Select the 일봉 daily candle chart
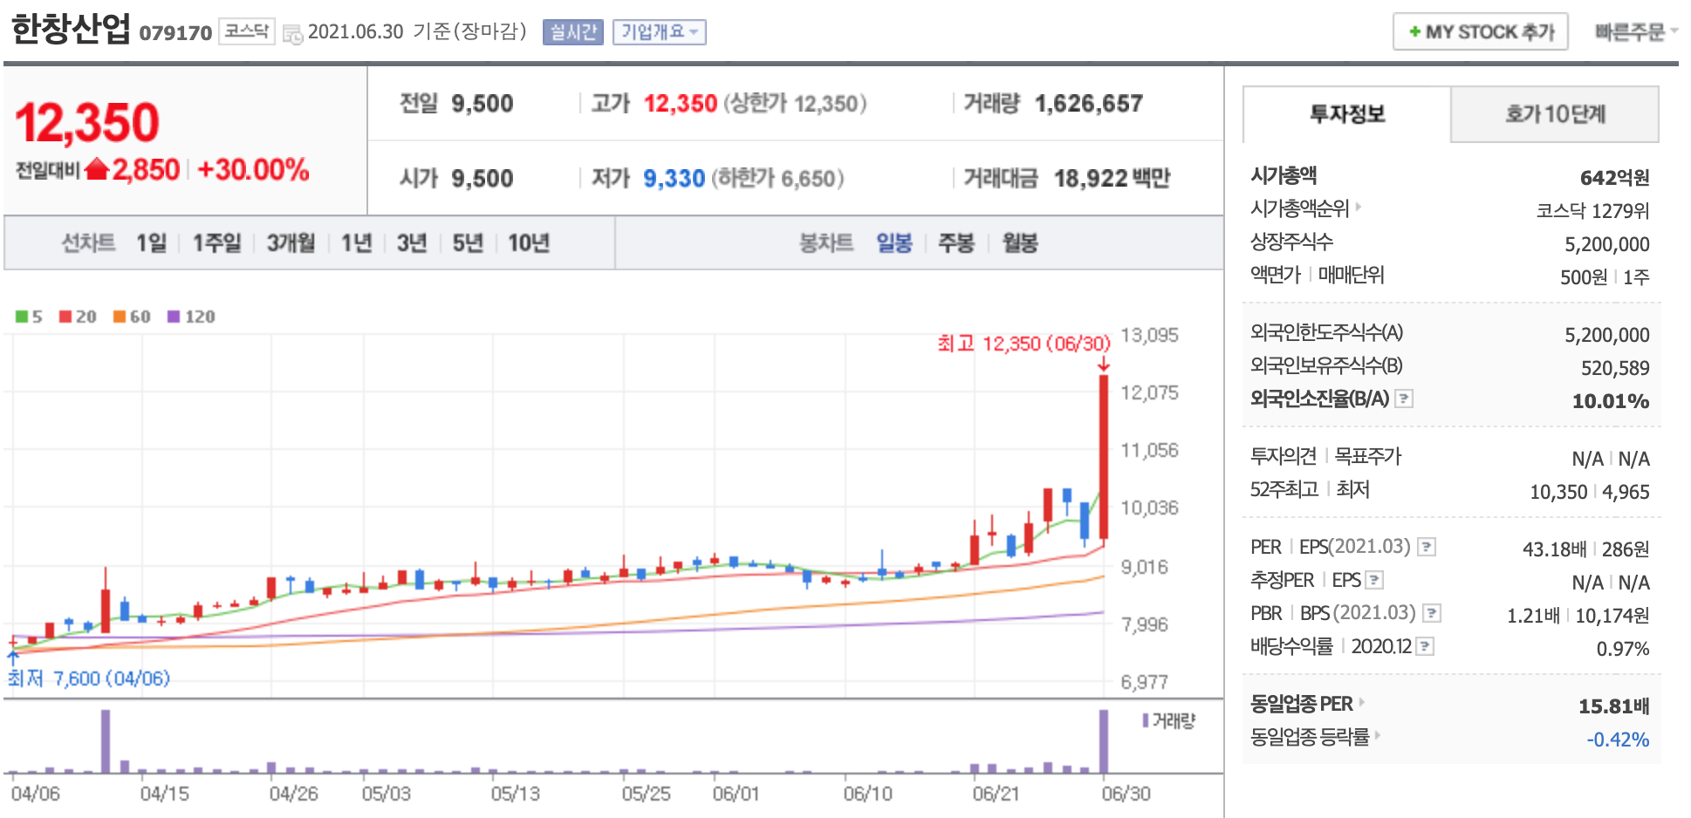This screenshot has width=1691, height=818. tap(894, 242)
